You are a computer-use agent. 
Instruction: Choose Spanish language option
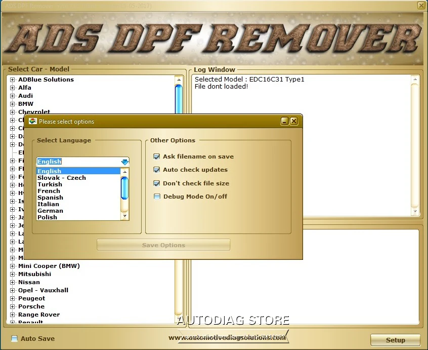[78, 198]
